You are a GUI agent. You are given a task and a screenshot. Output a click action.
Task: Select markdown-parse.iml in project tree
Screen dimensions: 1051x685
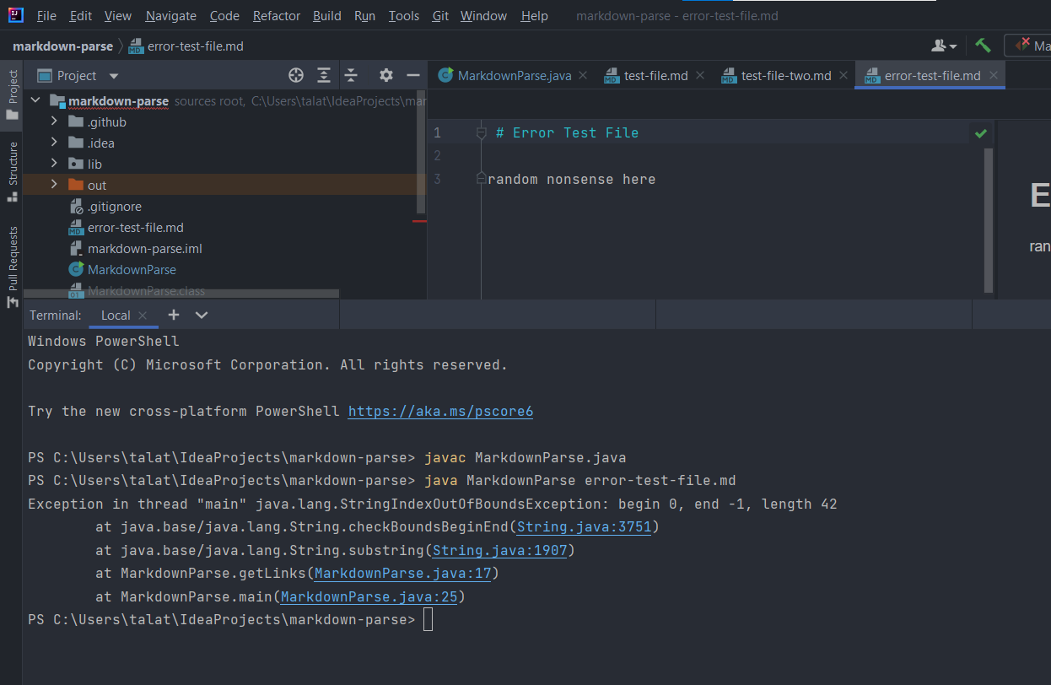click(x=145, y=249)
